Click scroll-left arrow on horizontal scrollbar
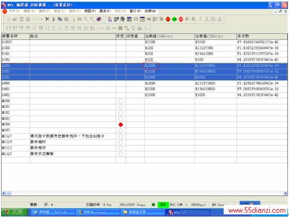289x217 pixels. pyautogui.click(x=4, y=193)
